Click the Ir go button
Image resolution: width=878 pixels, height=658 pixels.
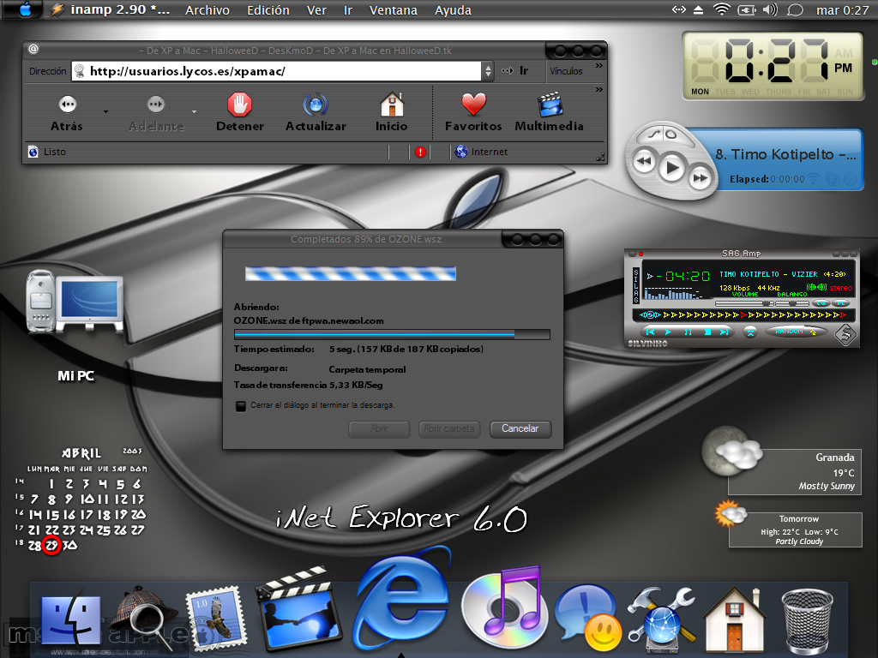click(x=515, y=71)
